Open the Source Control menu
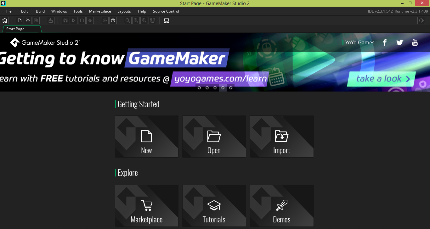The width and height of the screenshot is (430, 229). point(166,11)
